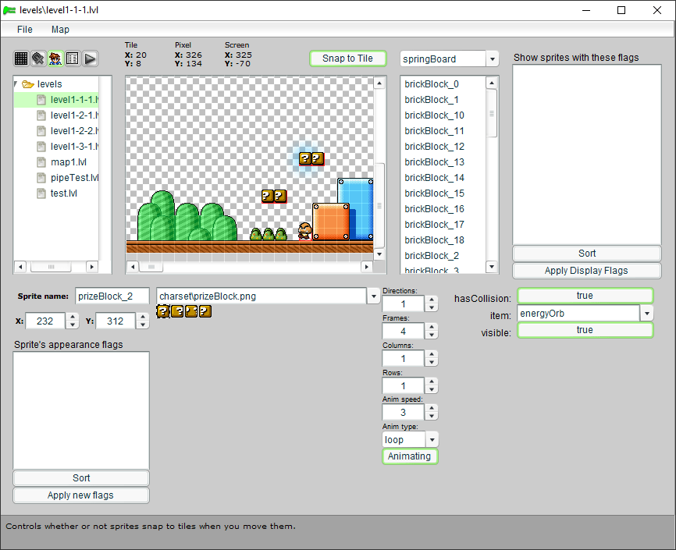Expand the Anim type loop dropdown
Image resolution: width=676 pixels, height=550 pixels.
(x=432, y=440)
